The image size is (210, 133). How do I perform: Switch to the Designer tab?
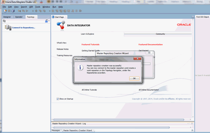(7, 17)
